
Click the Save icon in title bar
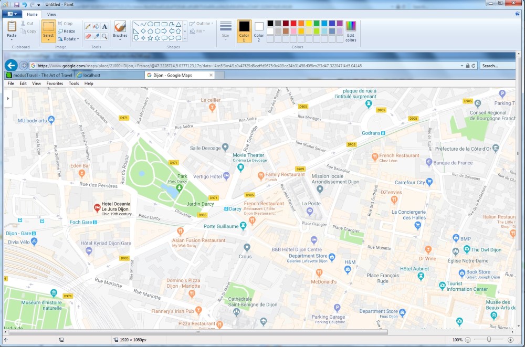coord(16,5)
